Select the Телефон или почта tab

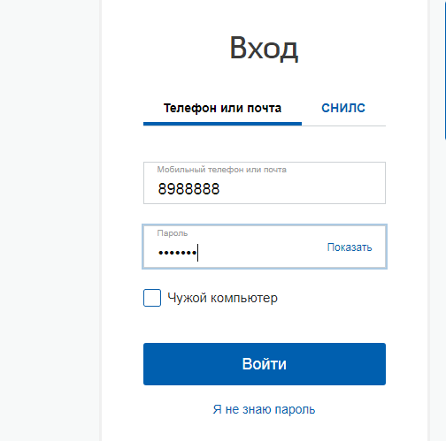[222, 108]
